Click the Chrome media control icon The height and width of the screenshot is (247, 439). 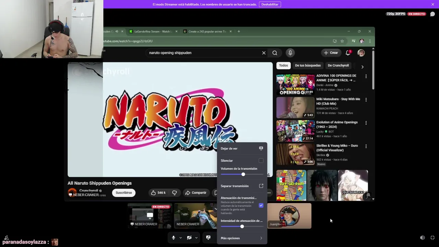point(353,41)
